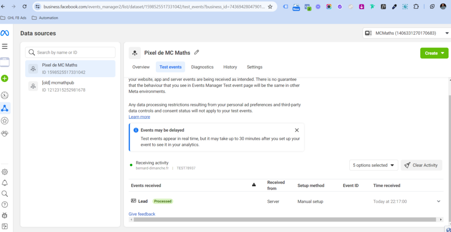Screen dimensions: 451x232
Task: Click the vertical scrollbar of the Test events panel
Action: click(x=449, y=158)
